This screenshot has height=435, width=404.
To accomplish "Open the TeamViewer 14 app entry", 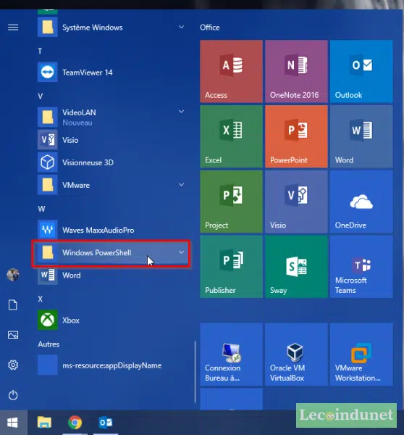I will point(111,72).
